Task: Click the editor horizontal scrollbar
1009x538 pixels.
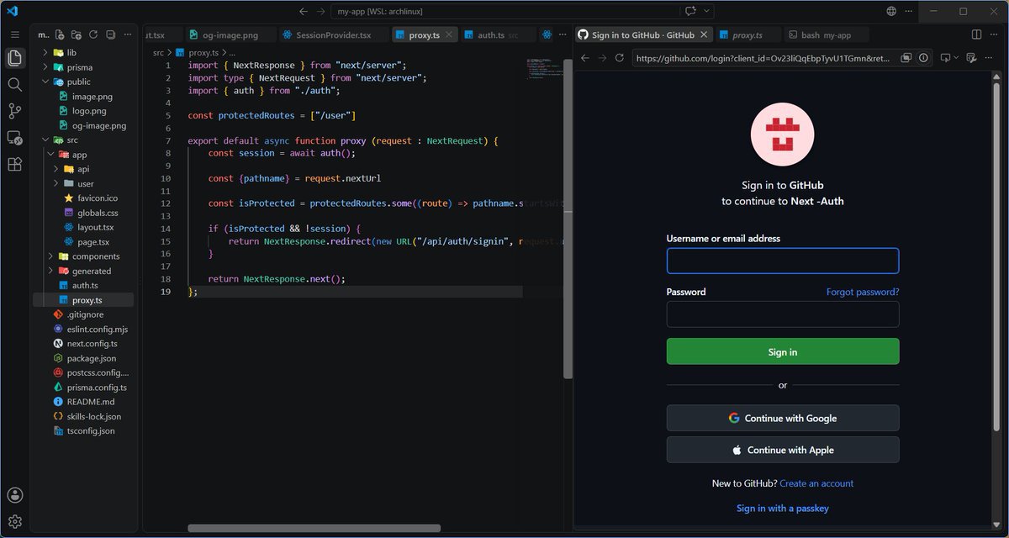Action: point(314,528)
